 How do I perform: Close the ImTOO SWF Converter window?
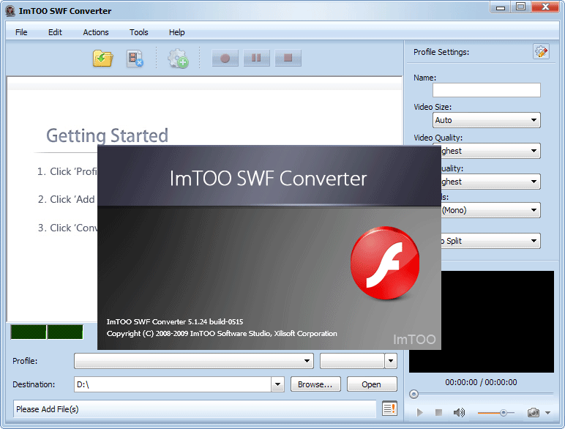[x=545, y=7]
